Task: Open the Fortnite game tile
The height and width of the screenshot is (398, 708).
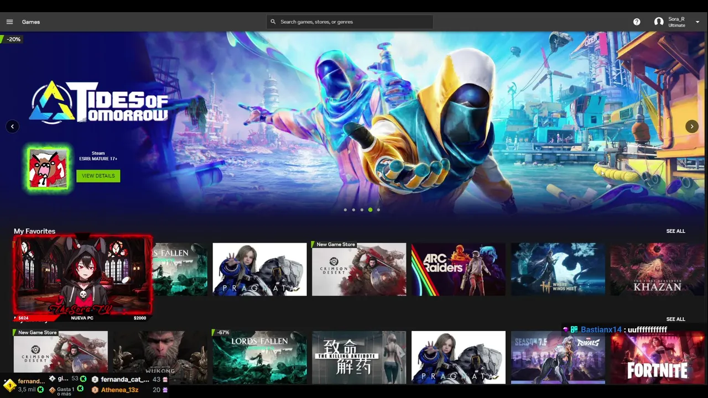Action: pos(657,357)
